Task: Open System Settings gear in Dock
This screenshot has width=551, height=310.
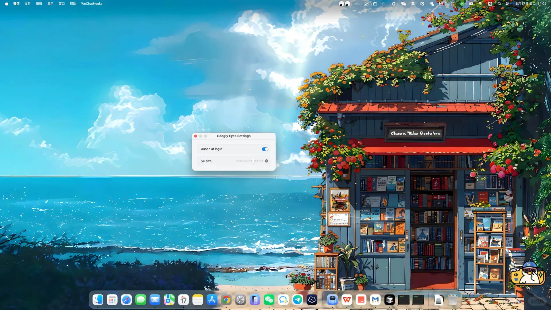Action: coord(240,300)
